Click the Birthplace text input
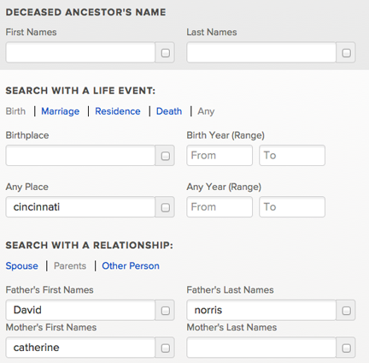 click(x=80, y=156)
